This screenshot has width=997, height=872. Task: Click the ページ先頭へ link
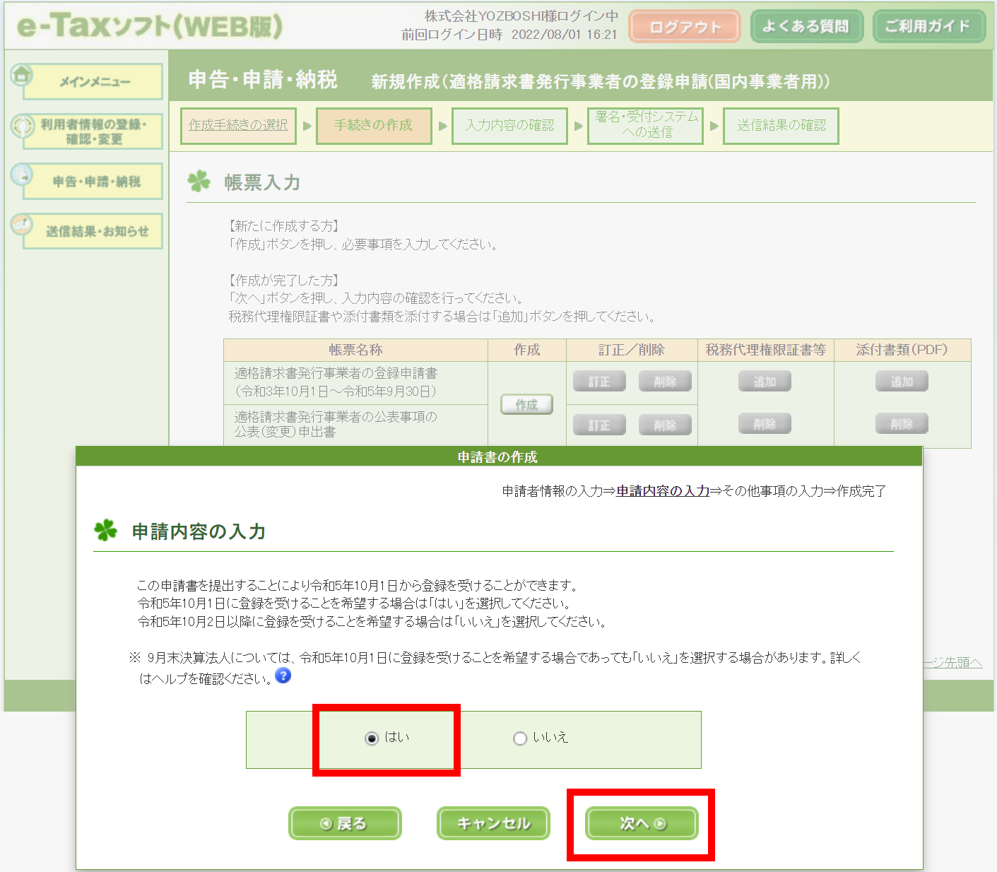(x=952, y=663)
